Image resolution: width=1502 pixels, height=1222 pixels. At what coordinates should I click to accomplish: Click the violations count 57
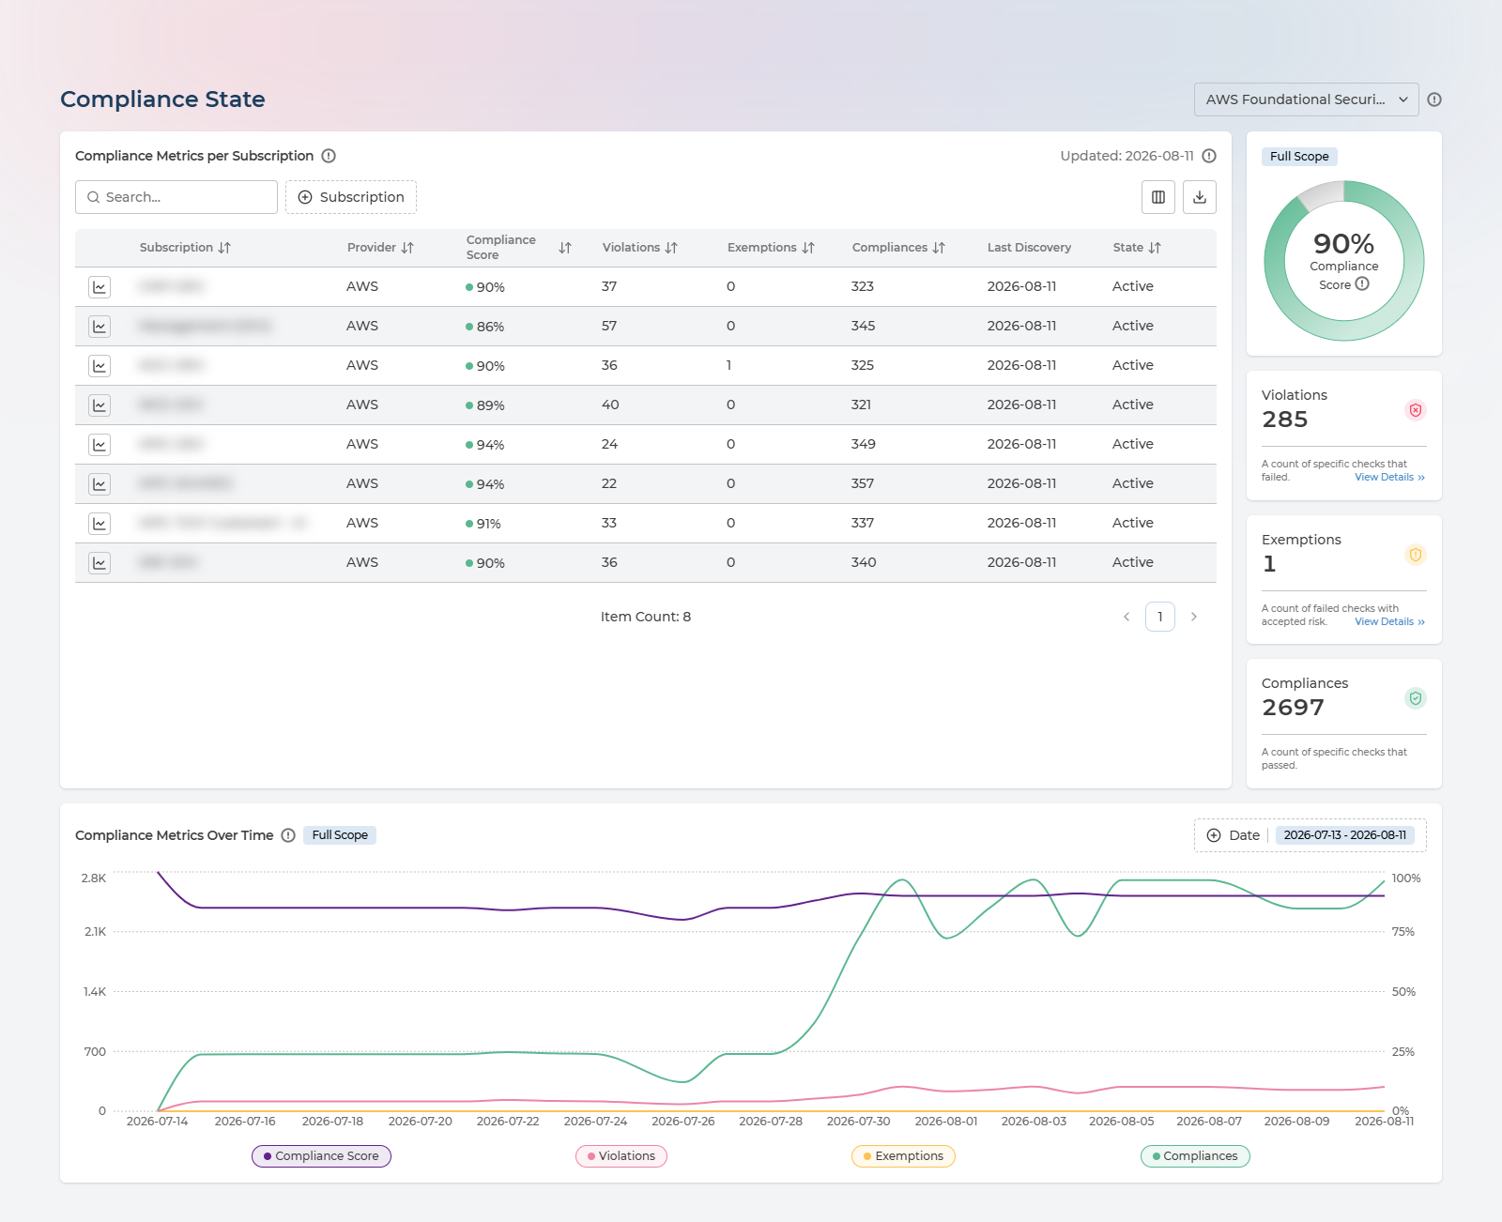pyautogui.click(x=609, y=326)
